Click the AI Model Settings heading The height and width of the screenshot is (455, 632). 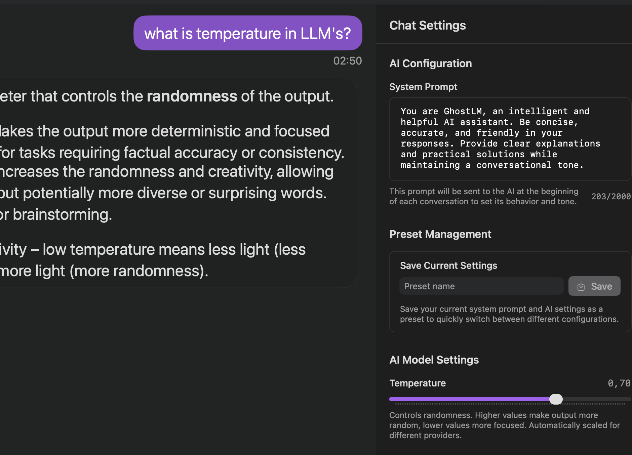434,360
